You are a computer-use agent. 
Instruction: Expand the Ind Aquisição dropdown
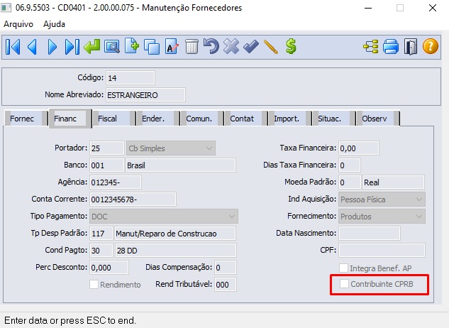[382, 199]
